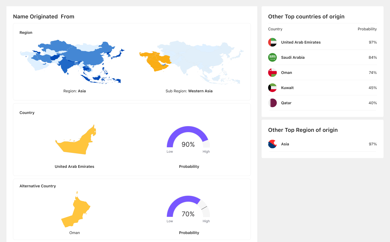Click the 97% value in the Asia row
The width and height of the screenshot is (390, 242).
coord(373,144)
